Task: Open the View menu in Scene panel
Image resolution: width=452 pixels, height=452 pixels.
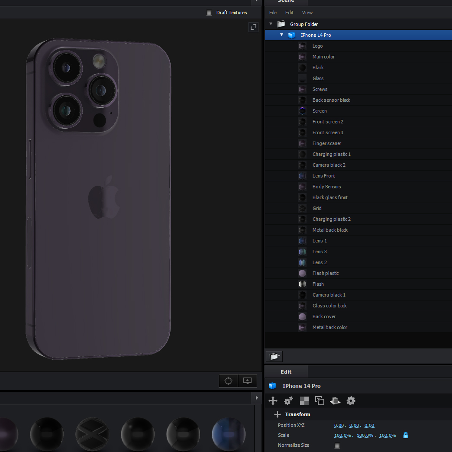Action: click(307, 13)
